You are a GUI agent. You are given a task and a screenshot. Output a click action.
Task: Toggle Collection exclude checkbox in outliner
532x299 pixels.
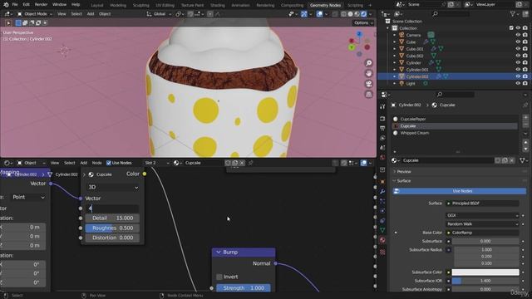511,28
